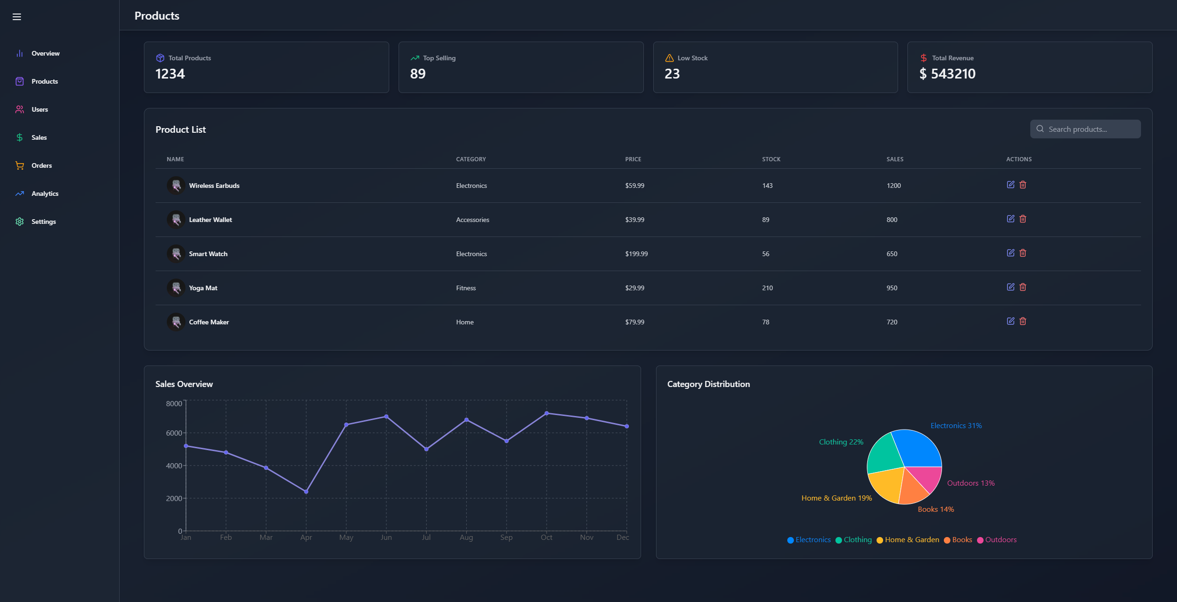Select the Products bag icon in sidebar
This screenshot has width=1177, height=602.
coord(19,81)
